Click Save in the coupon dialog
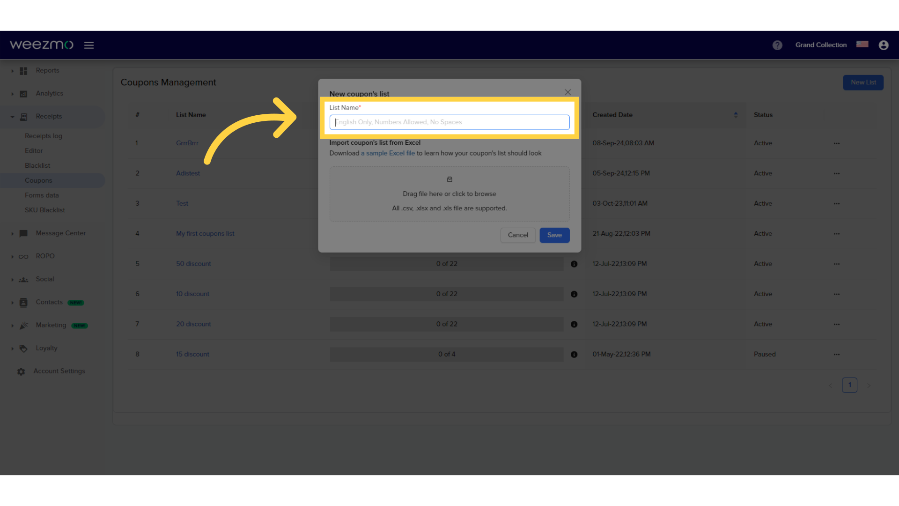Viewport: 899px width, 506px height. coord(554,235)
